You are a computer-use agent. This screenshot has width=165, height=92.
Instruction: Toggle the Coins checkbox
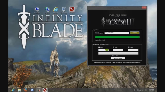pyautogui.click(x=129, y=47)
